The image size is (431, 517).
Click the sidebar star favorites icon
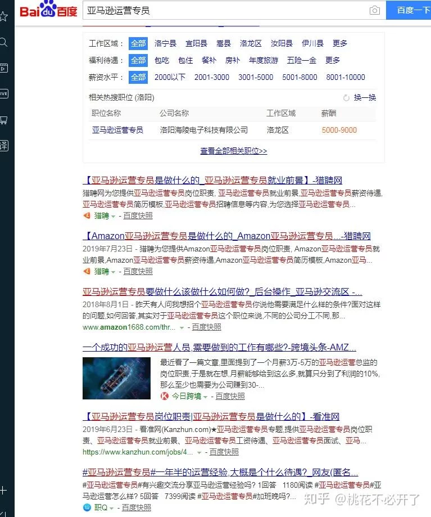click(4, 16)
